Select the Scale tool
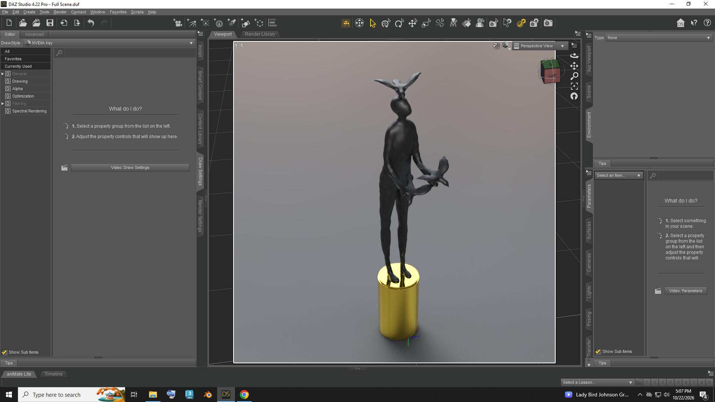The image size is (715, 402). pyautogui.click(x=426, y=23)
